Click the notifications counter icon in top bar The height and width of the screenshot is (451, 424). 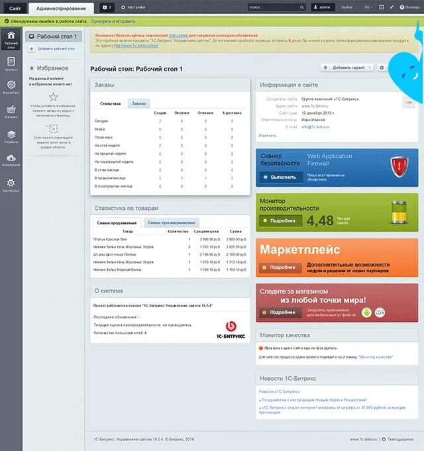point(107,7)
